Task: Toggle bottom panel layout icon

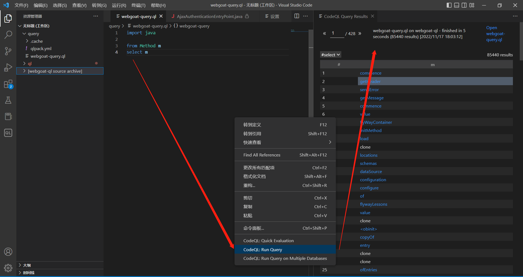Action: pos(457,5)
